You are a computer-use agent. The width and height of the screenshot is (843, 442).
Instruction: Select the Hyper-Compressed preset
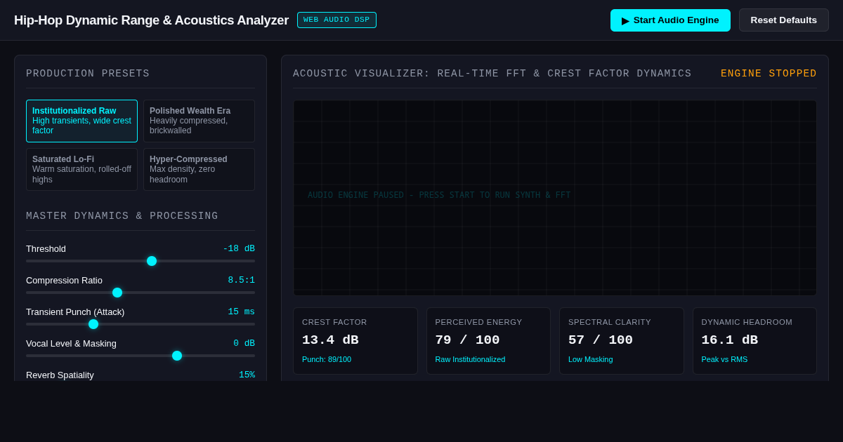pos(199,169)
